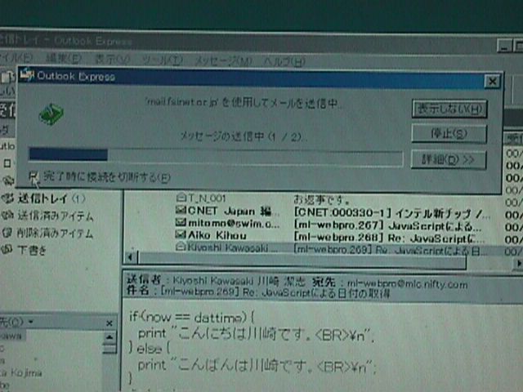The image size is (523, 392).
Task: Click the code line with こんにちは川崎です
Action: pyautogui.click(x=256, y=334)
